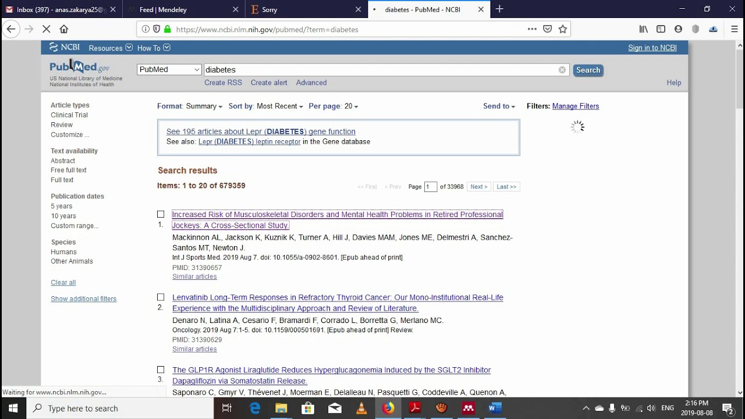Switch to the Gmail Inbox tab

click(x=61, y=9)
